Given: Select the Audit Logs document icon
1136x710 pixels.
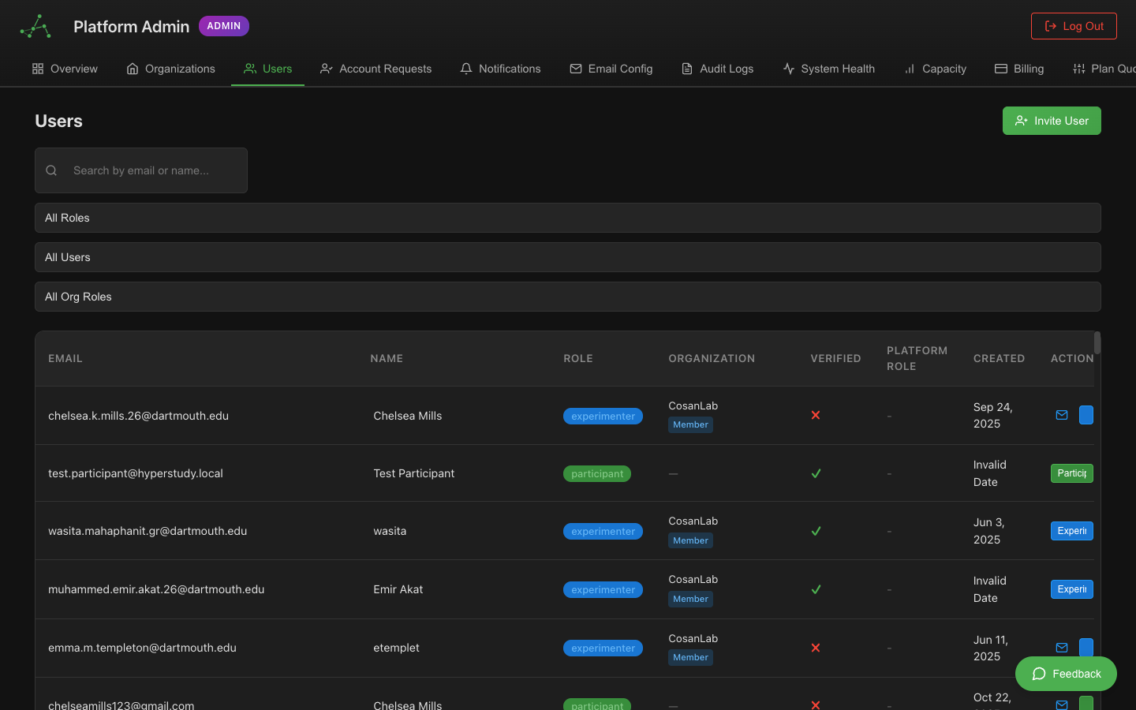Looking at the screenshot, I should [687, 69].
